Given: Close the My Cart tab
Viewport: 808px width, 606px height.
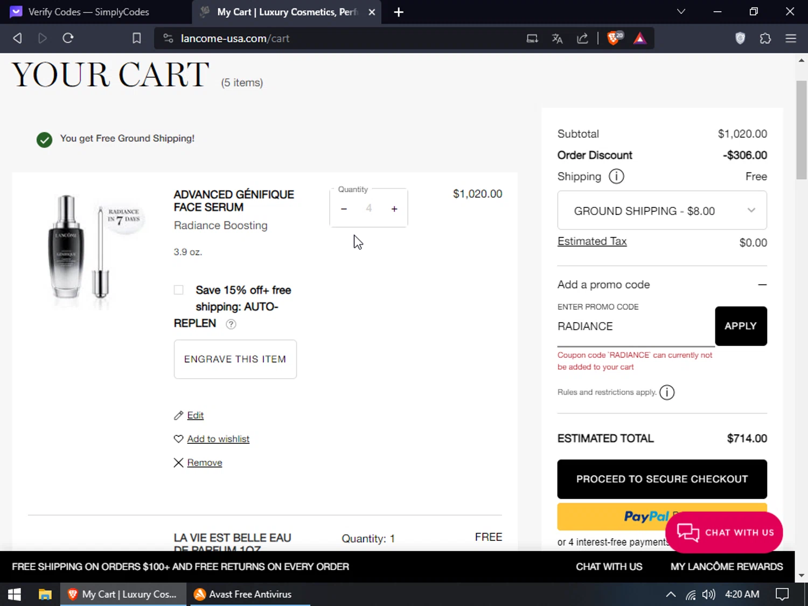Looking at the screenshot, I should click(372, 12).
